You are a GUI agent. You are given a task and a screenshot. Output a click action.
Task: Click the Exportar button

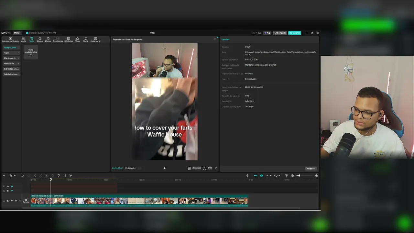point(295,33)
